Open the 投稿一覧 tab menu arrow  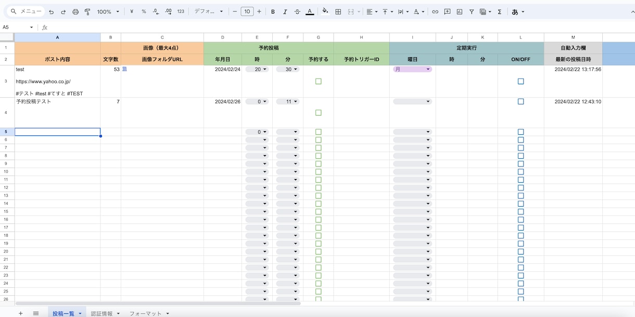(80, 313)
